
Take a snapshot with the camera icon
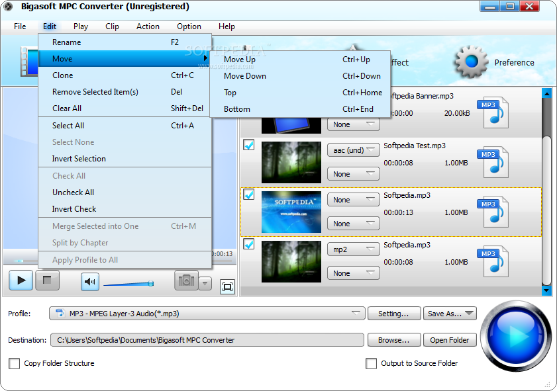(186, 281)
